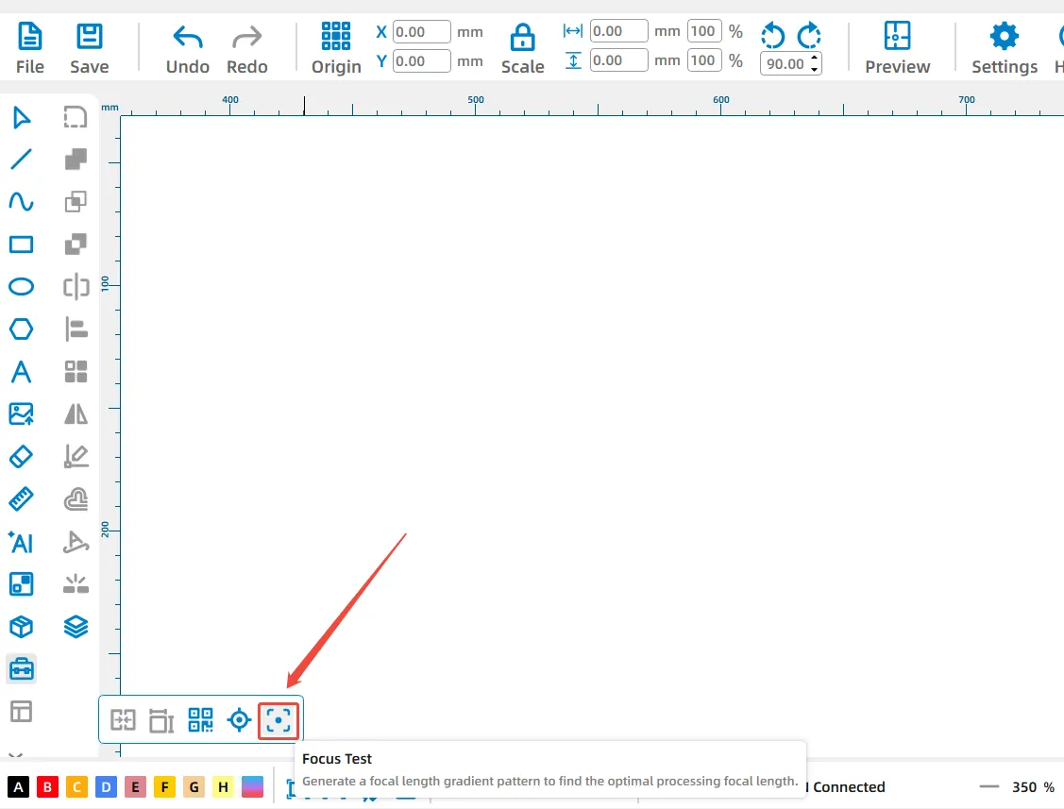Click the Save button

tap(90, 48)
